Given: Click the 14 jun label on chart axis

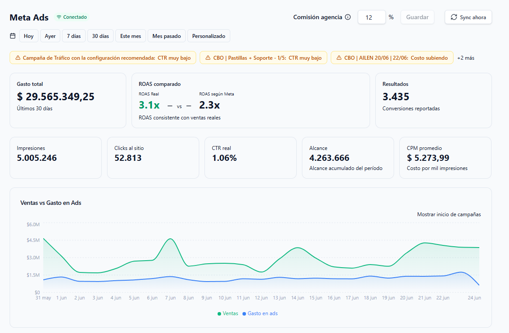Looking at the screenshot, I should pos(298,298).
